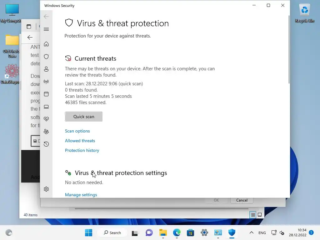Click the Current threats heading
Image resolution: width=320 pixels, height=240 pixels.
95,58
